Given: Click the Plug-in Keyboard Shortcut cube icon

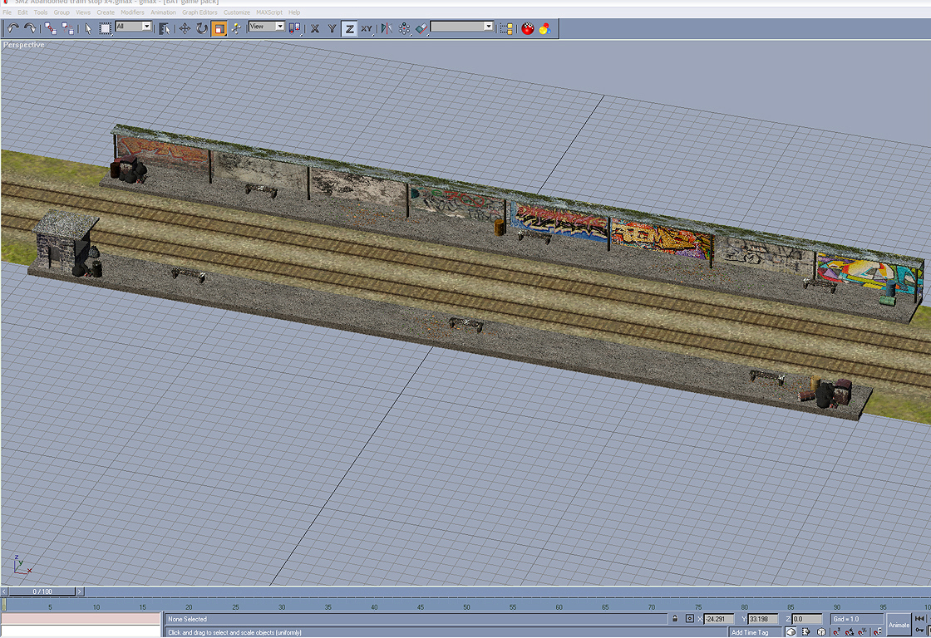Looking at the screenshot, I should [x=821, y=632].
